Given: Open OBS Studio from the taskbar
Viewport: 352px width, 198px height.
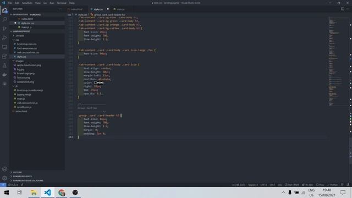Looking at the screenshot, I should [75, 193].
